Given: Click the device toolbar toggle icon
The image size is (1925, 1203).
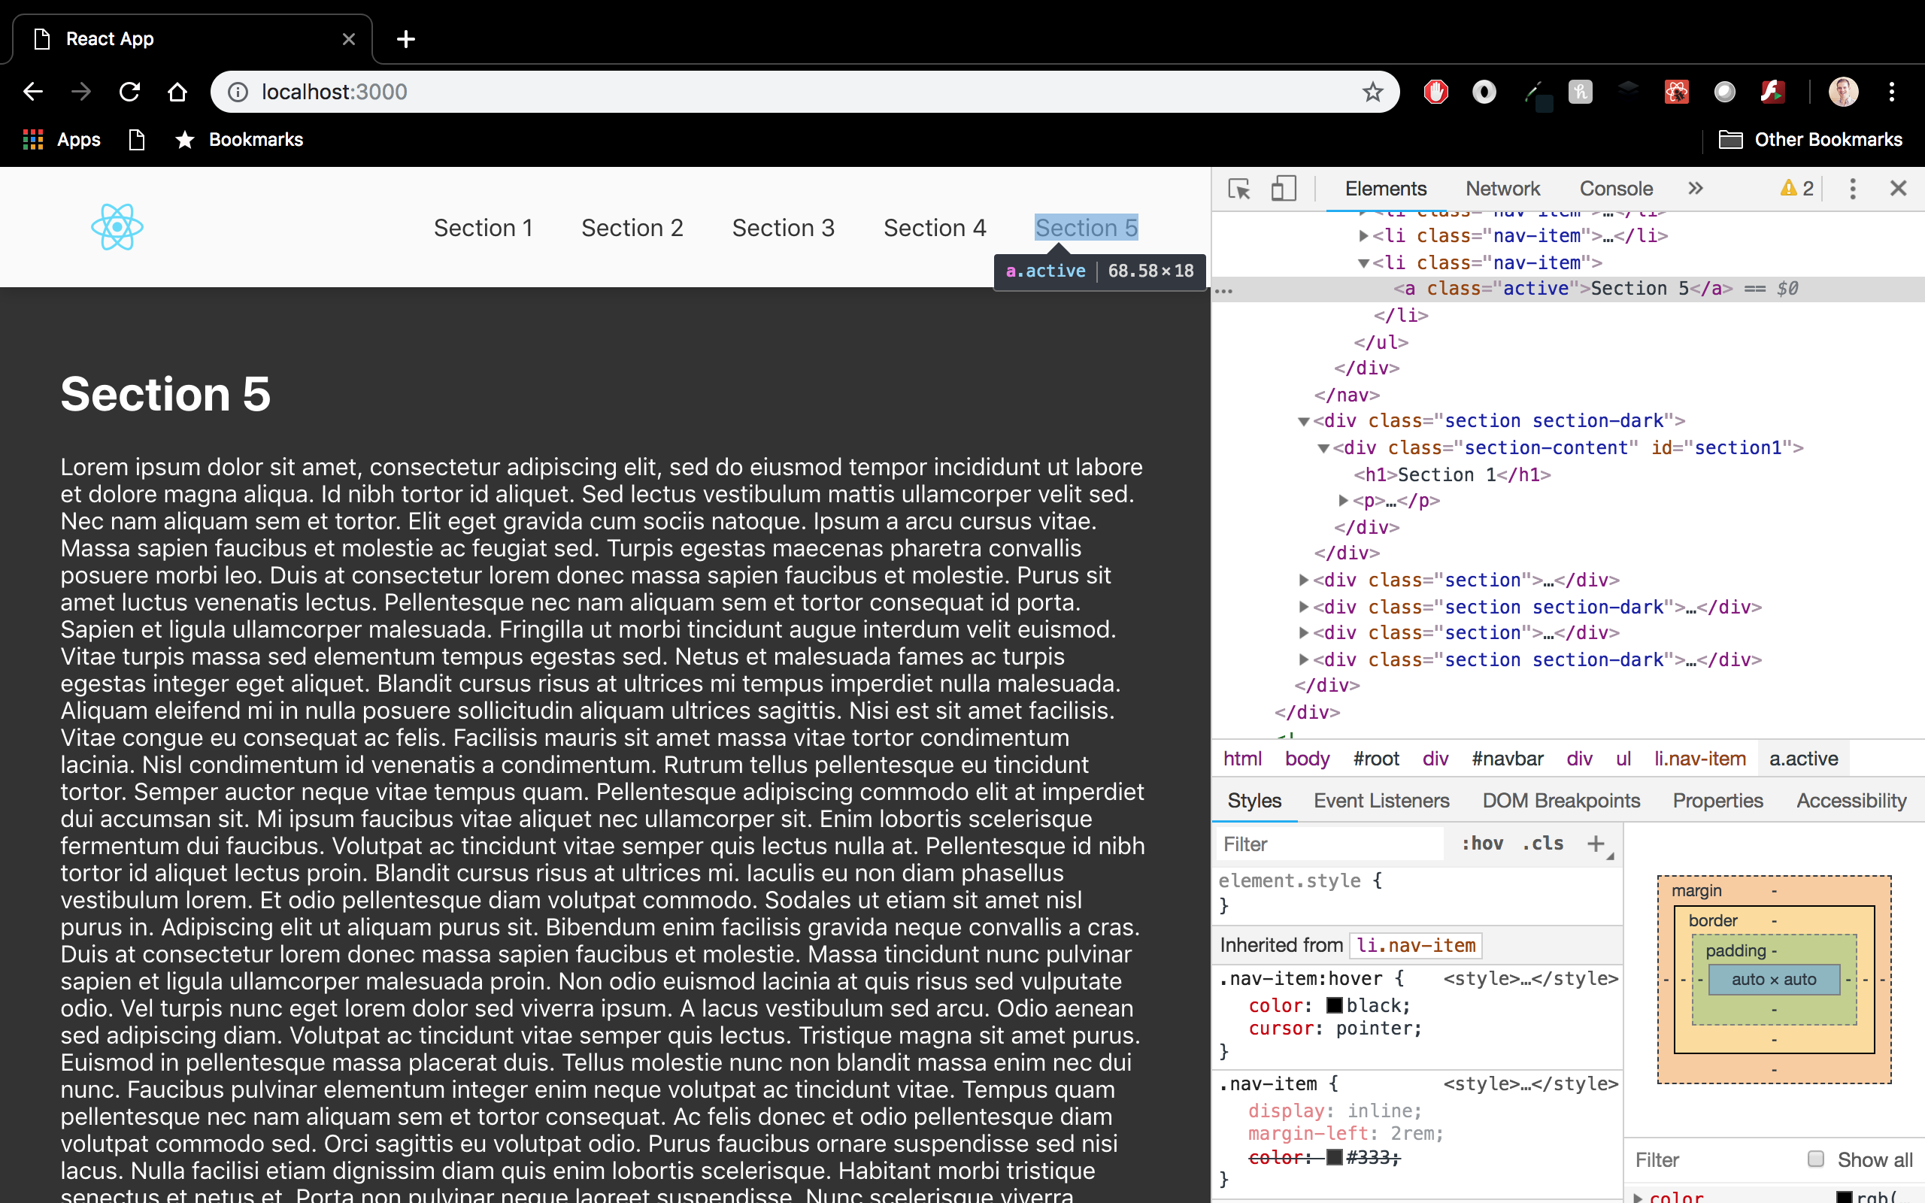Looking at the screenshot, I should [1282, 189].
